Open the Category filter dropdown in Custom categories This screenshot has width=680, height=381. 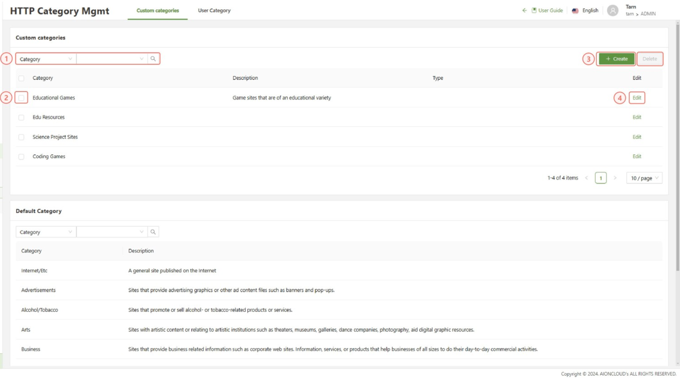[x=46, y=59]
